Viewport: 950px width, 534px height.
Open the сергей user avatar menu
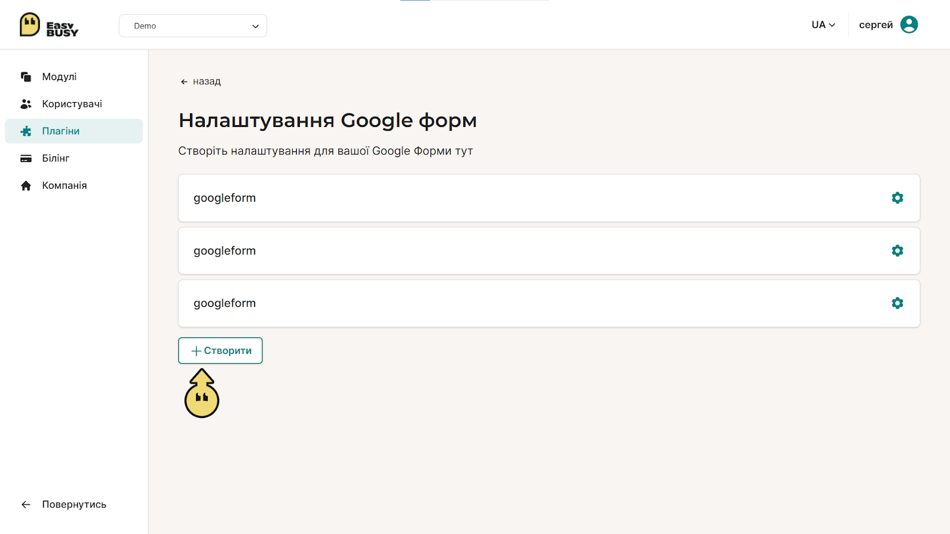coord(909,24)
